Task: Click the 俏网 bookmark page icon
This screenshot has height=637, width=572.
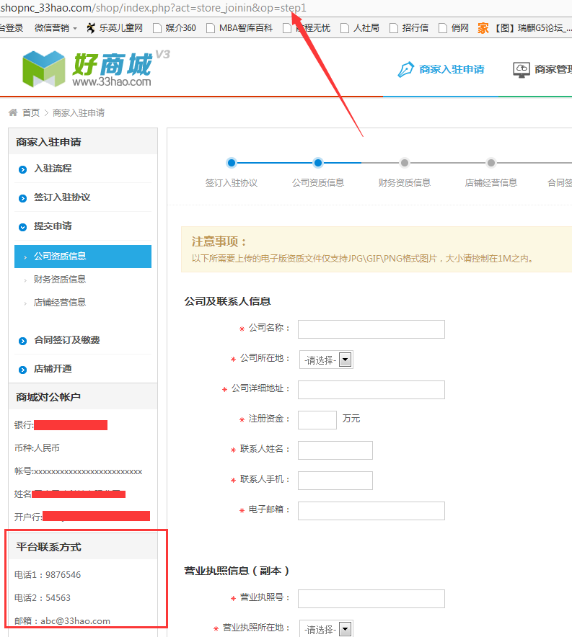Action: pyautogui.click(x=443, y=28)
